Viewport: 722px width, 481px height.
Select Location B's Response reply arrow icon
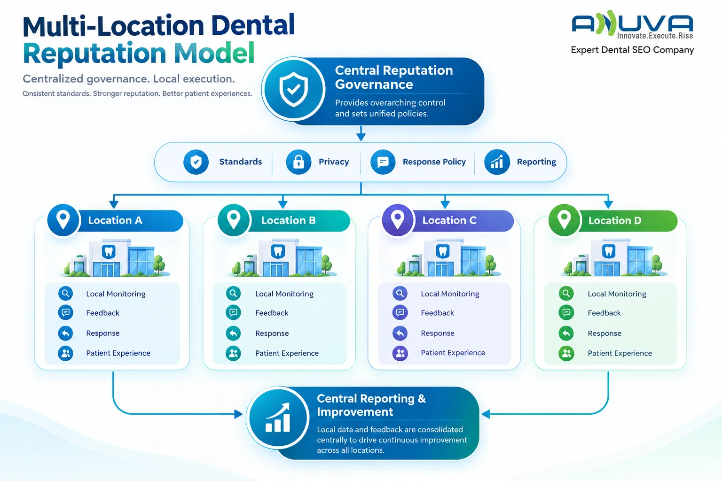pyautogui.click(x=233, y=333)
